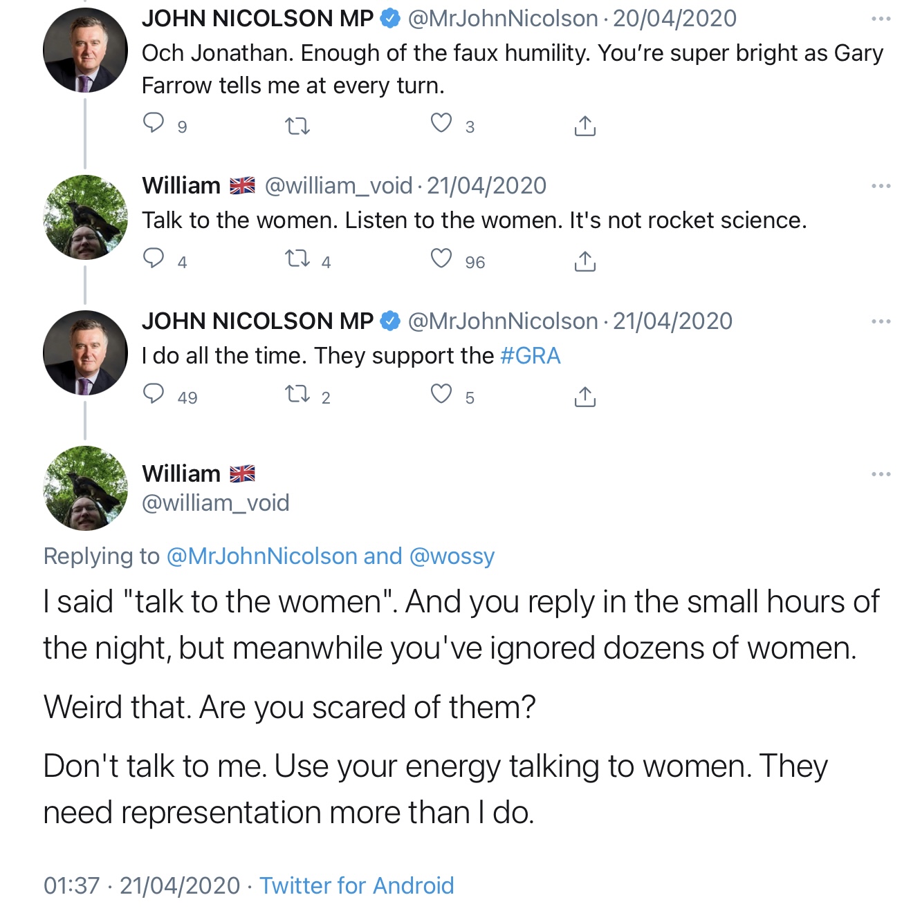Open the #GRA hashtag
This screenshot has width=902, height=913.
(x=530, y=356)
